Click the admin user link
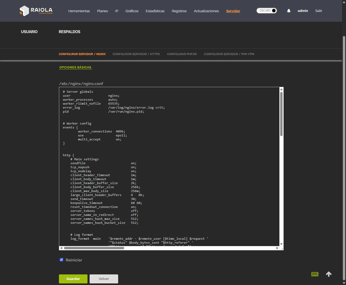346x285 pixels. point(303,11)
